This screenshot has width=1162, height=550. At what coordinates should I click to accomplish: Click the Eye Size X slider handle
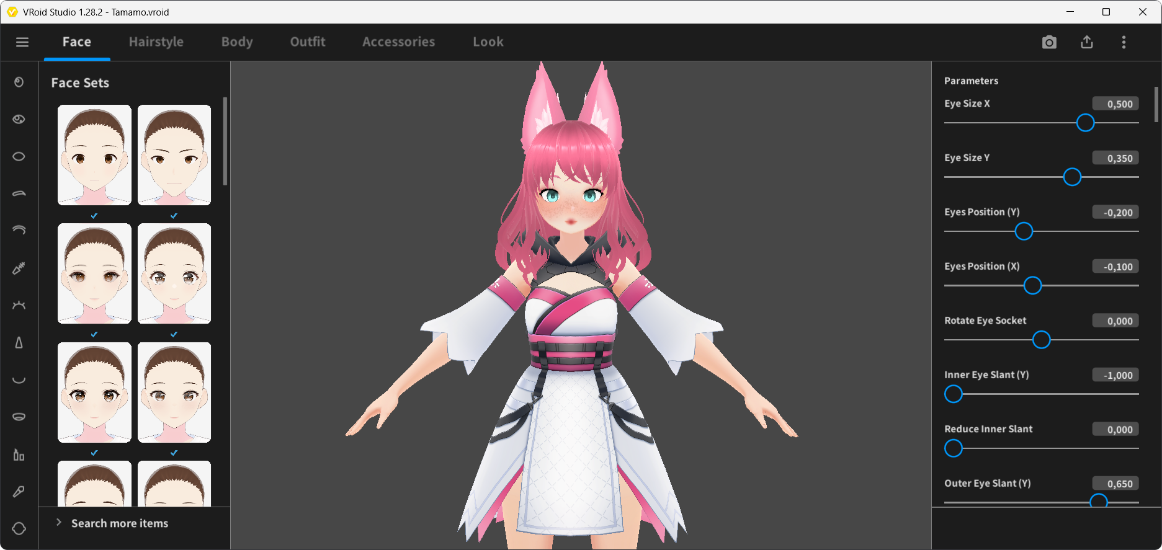1085,123
